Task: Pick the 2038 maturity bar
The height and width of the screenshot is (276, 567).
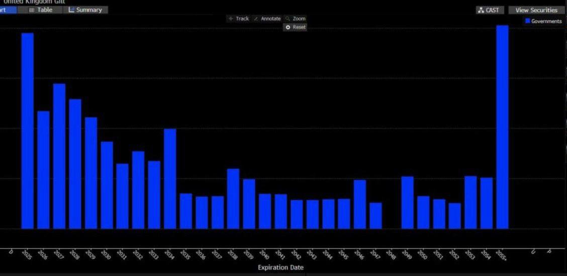Action: [233, 198]
